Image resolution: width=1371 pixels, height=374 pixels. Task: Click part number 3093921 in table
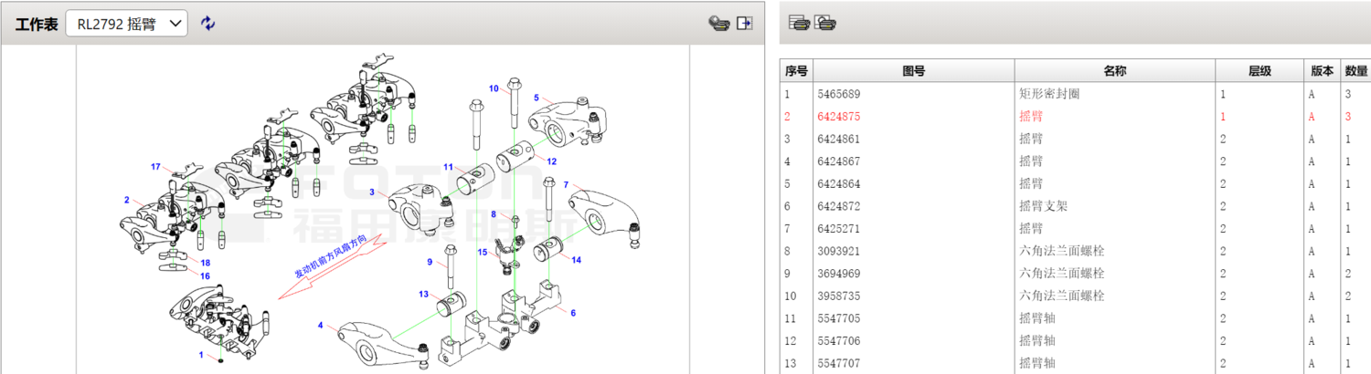[x=838, y=251]
